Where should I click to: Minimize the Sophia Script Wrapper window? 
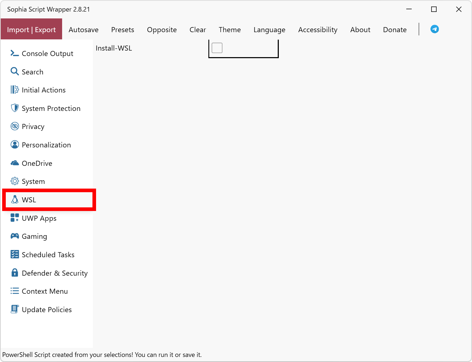[409, 9]
